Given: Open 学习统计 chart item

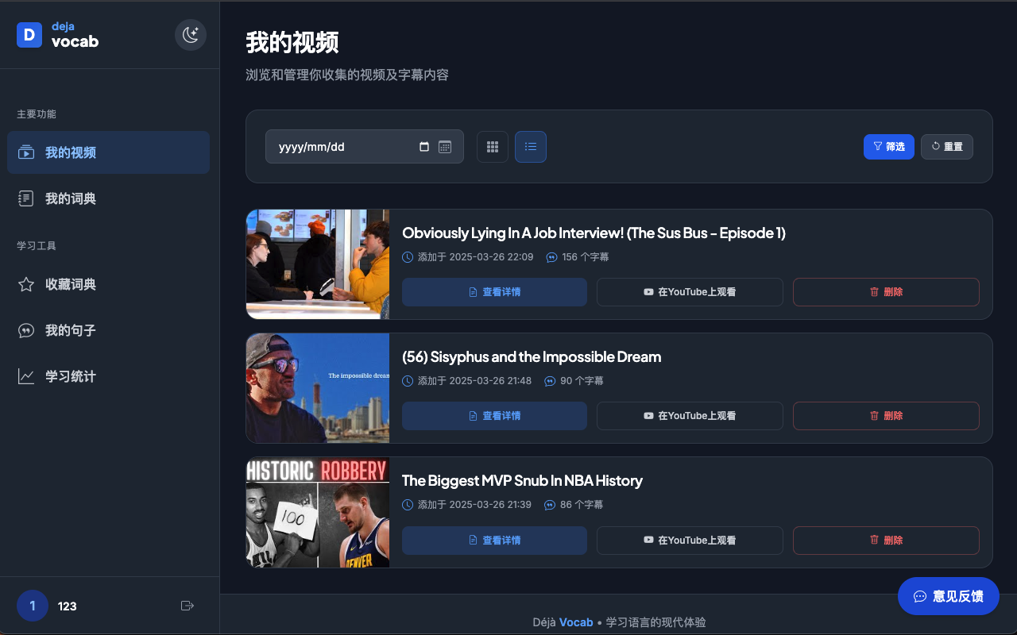Looking at the screenshot, I should (x=108, y=376).
